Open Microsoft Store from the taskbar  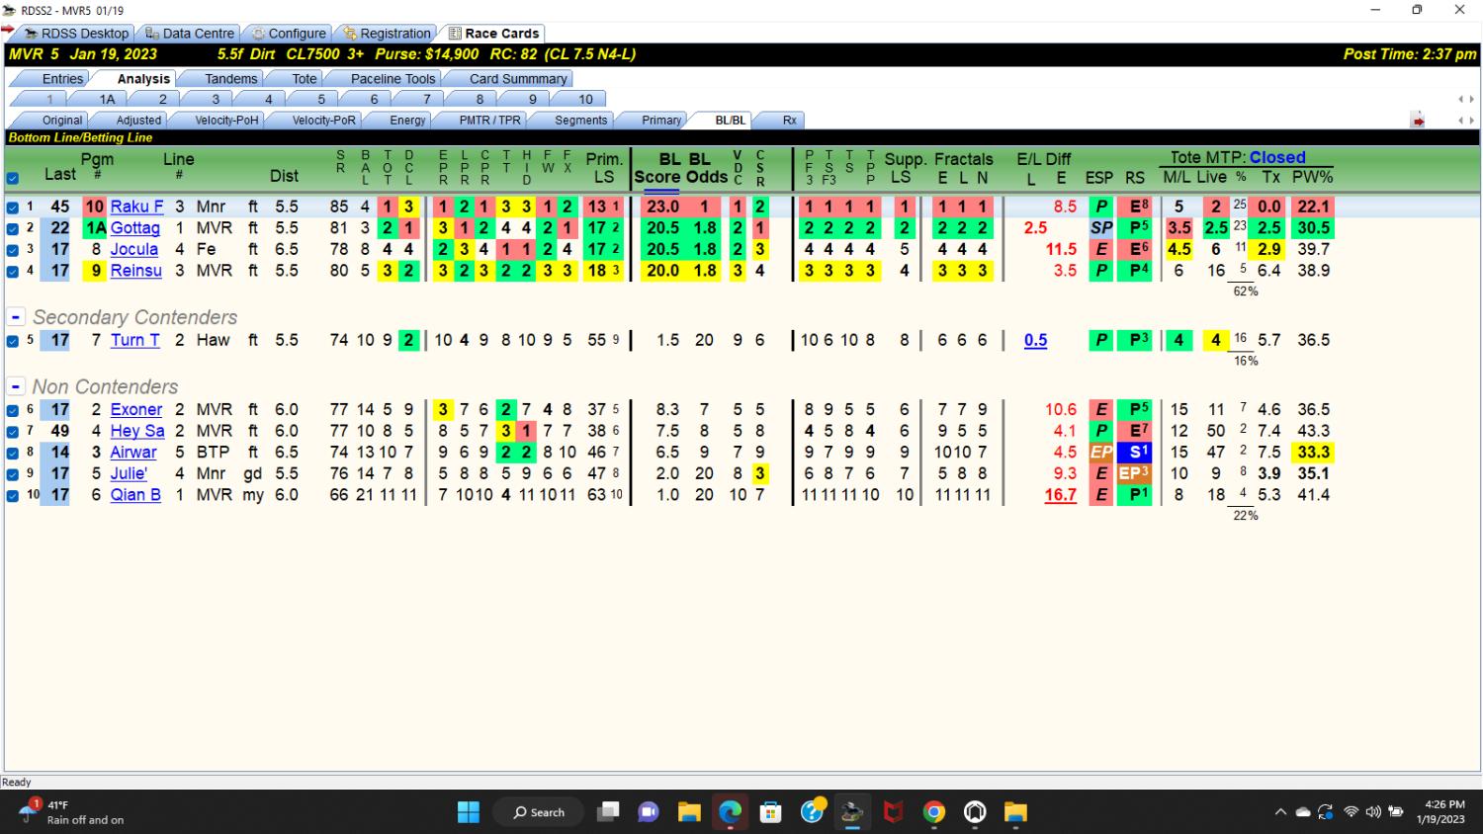[x=770, y=812]
